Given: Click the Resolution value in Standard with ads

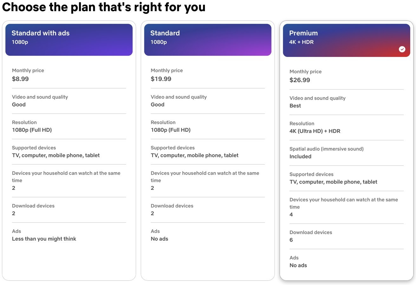Looking at the screenshot, I should click(32, 130).
